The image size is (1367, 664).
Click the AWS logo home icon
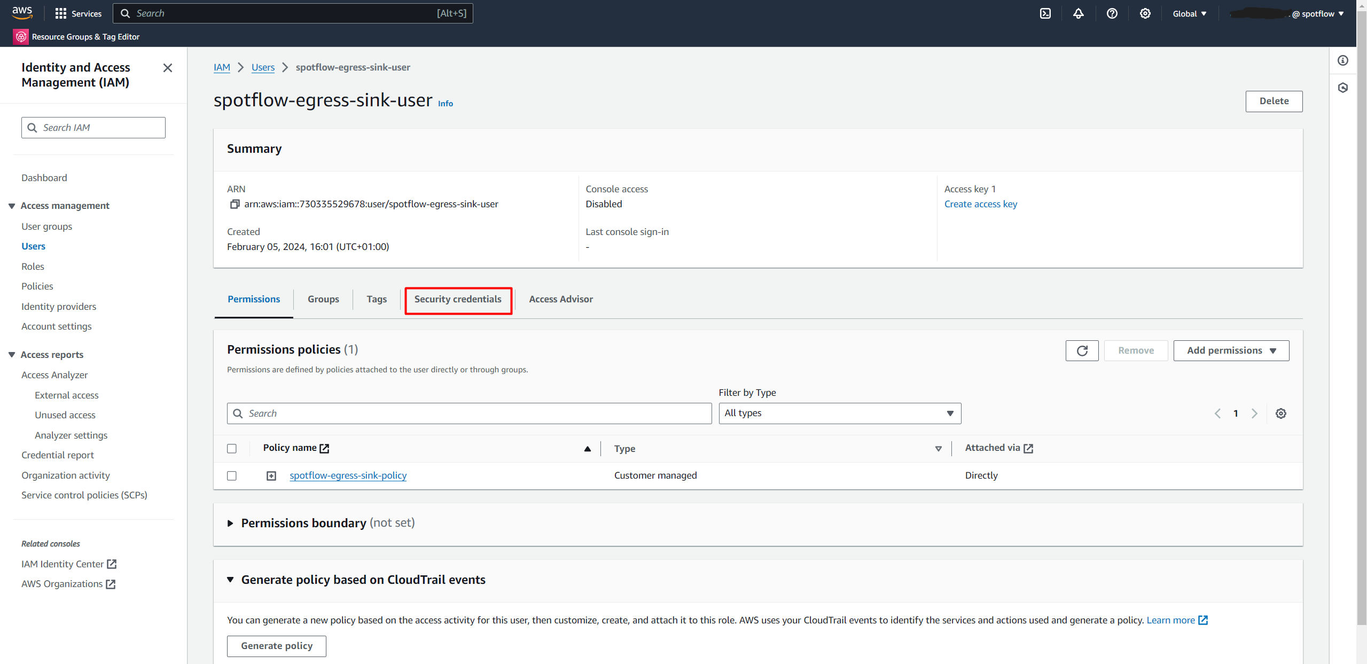(22, 13)
